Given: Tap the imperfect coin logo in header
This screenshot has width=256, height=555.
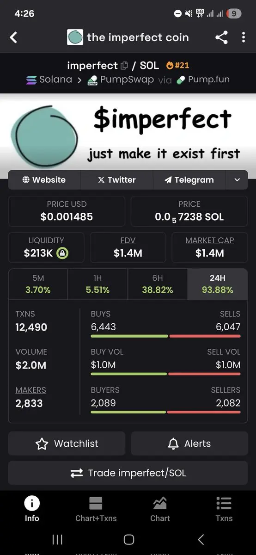Looking at the screenshot, I should click(x=75, y=37).
